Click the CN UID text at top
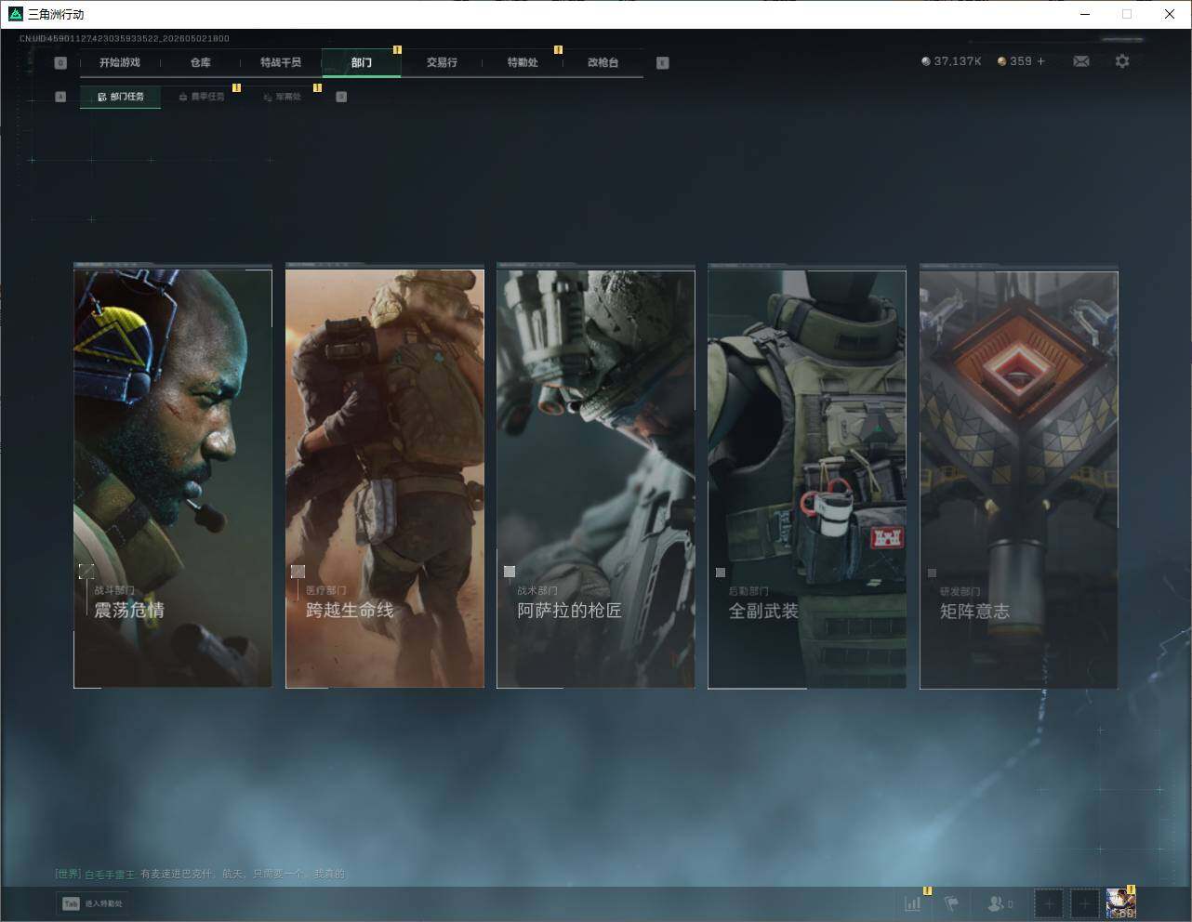Image resolution: width=1192 pixels, height=922 pixels. (125, 38)
